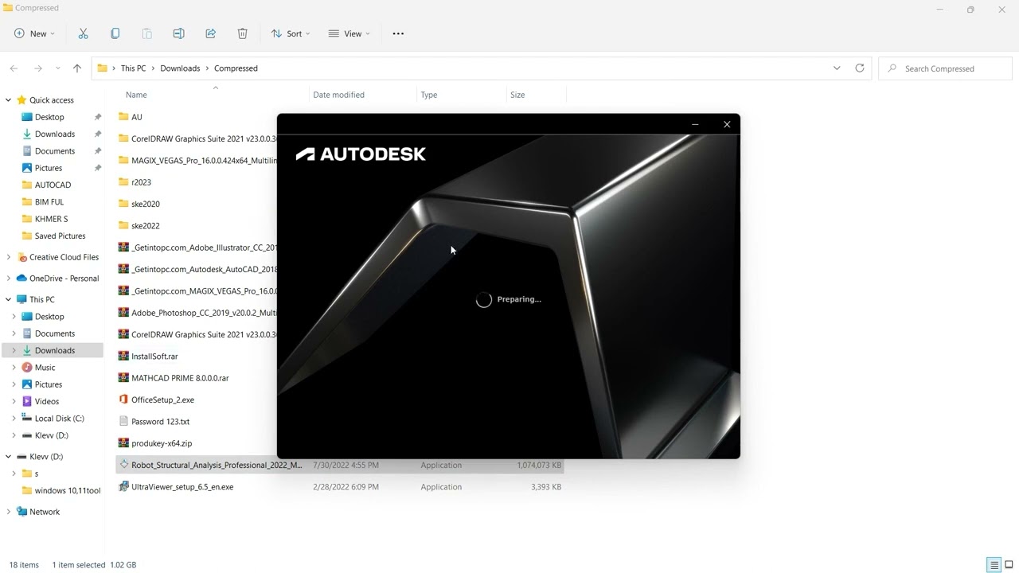Click the Delete trash icon
The height and width of the screenshot is (573, 1019).
[x=242, y=33]
